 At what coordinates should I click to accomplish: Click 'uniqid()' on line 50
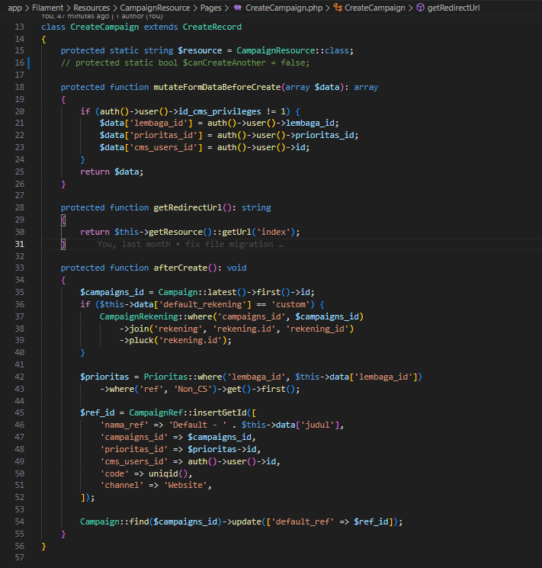point(168,473)
